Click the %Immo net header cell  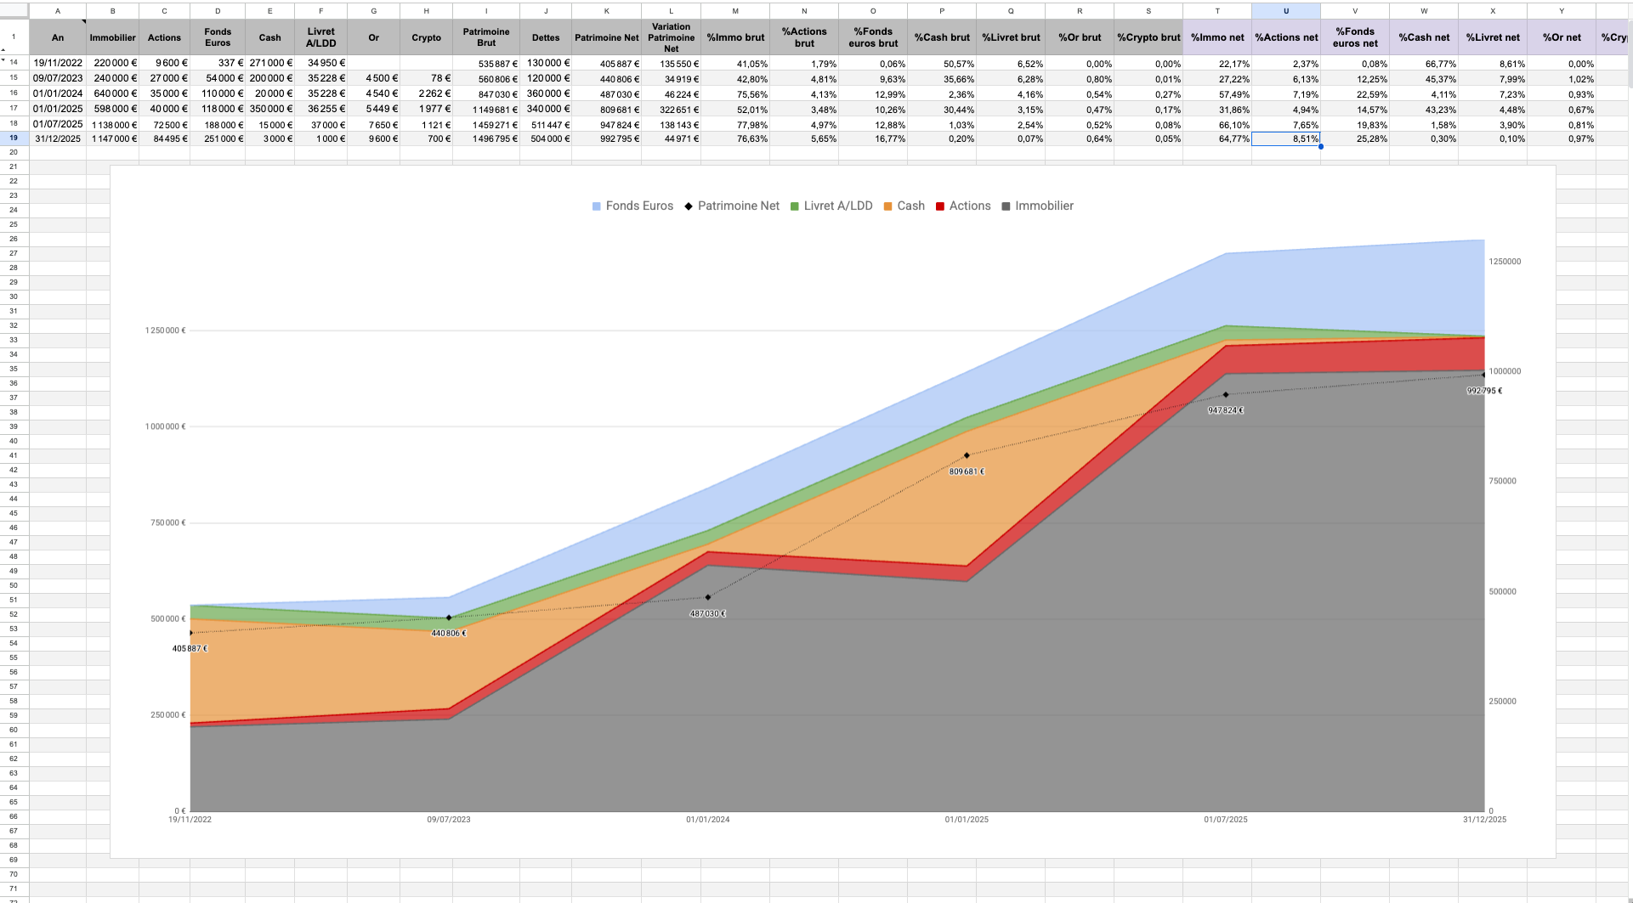click(1216, 37)
